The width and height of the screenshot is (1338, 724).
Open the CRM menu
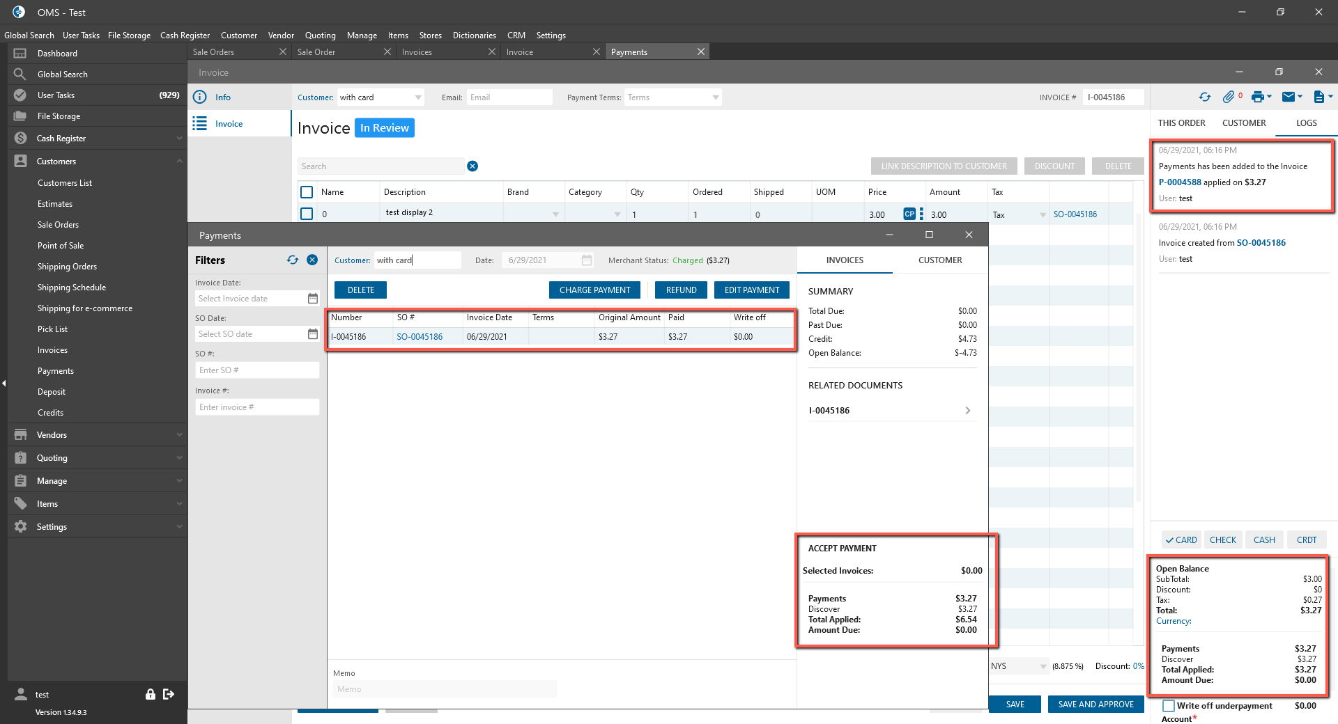tap(516, 36)
